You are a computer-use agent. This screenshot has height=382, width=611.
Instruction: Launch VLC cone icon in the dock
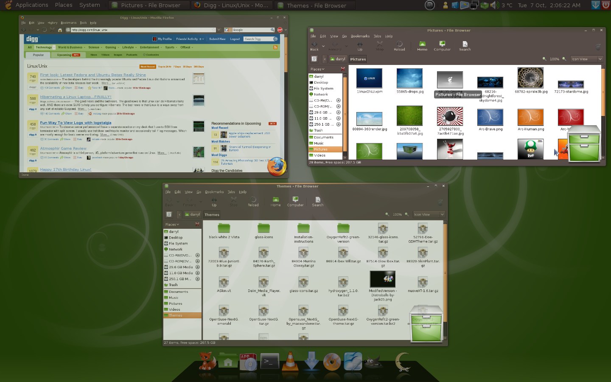pos(290,361)
